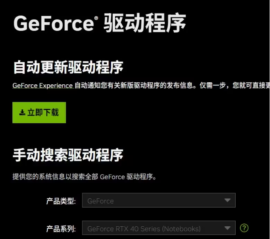This screenshot has height=239, width=270.
Task: Click the GeForce 驱动程序 main page title
Action: click(100, 23)
